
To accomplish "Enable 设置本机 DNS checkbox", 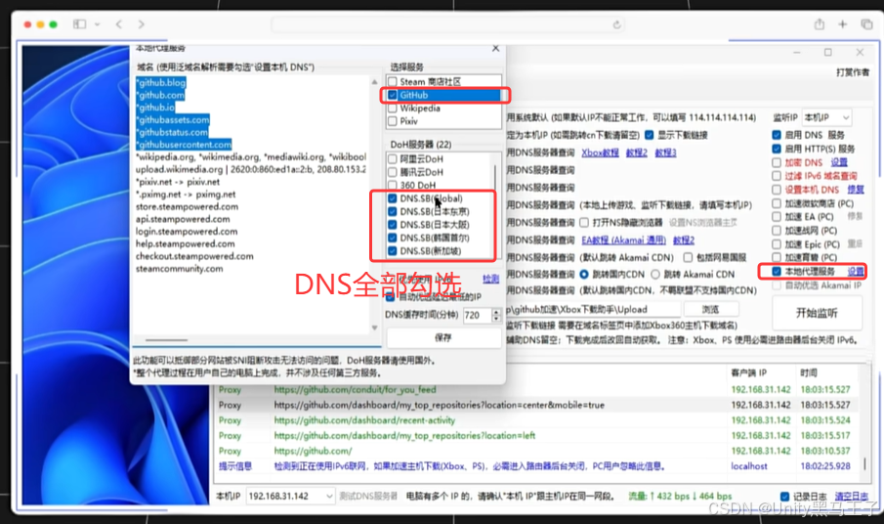I will [777, 190].
